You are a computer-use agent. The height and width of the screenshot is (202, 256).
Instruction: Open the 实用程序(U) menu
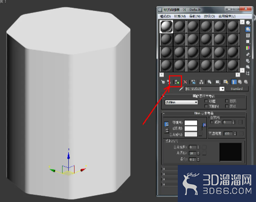point(227,16)
